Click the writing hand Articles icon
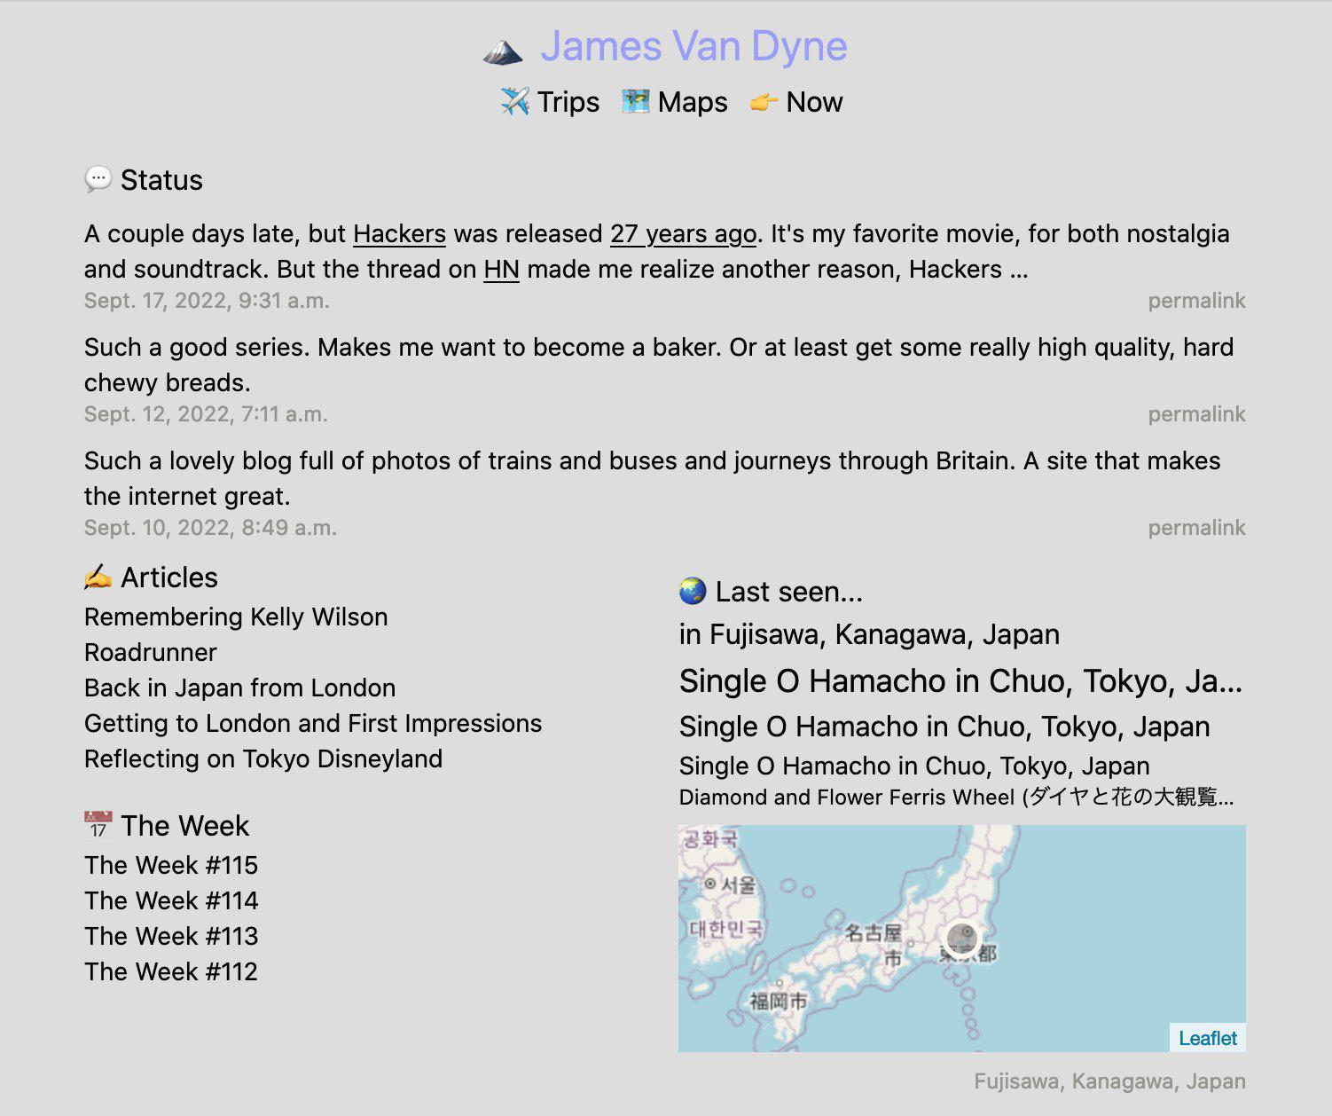This screenshot has height=1116, width=1332. point(98,578)
